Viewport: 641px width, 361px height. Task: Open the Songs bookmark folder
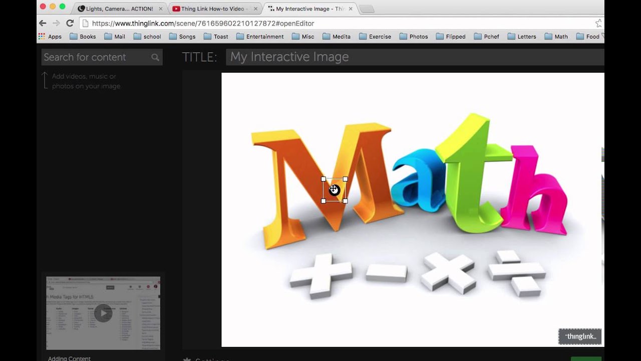click(x=182, y=37)
